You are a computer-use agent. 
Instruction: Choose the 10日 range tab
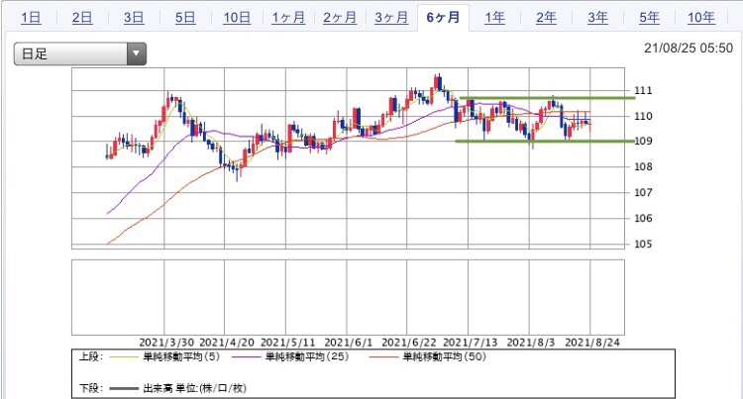[x=237, y=18]
